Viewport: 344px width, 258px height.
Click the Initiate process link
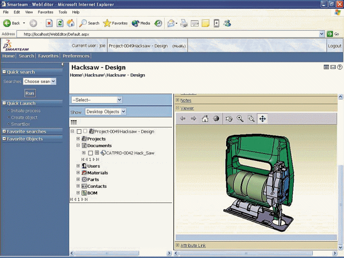[x=26, y=111]
